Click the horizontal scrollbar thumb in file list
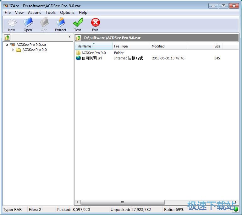Image resolution: width=242 pixels, height=215 pixels. point(122,202)
